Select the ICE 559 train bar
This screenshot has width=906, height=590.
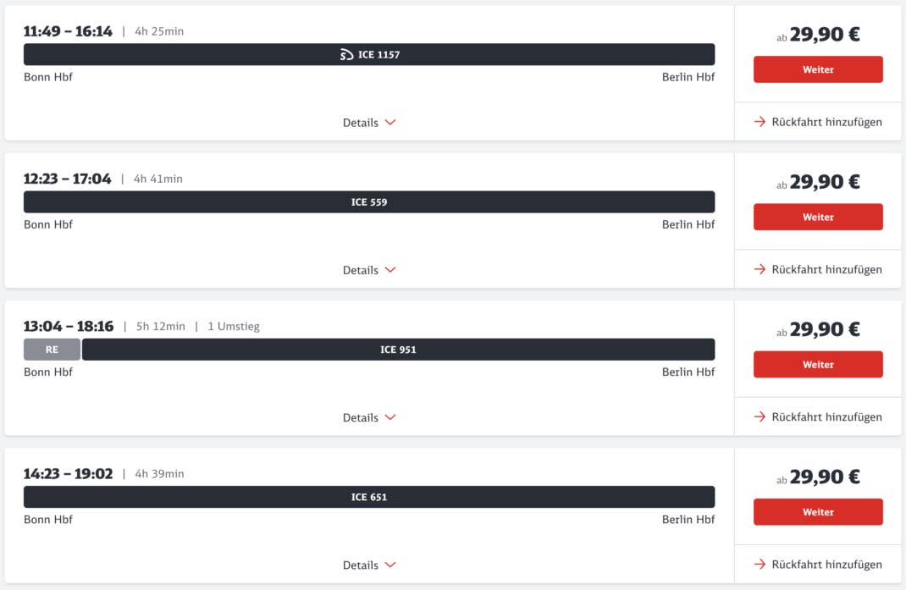[x=369, y=202]
